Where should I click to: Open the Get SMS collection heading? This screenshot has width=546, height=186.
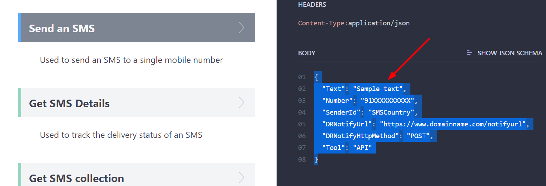coord(76,178)
